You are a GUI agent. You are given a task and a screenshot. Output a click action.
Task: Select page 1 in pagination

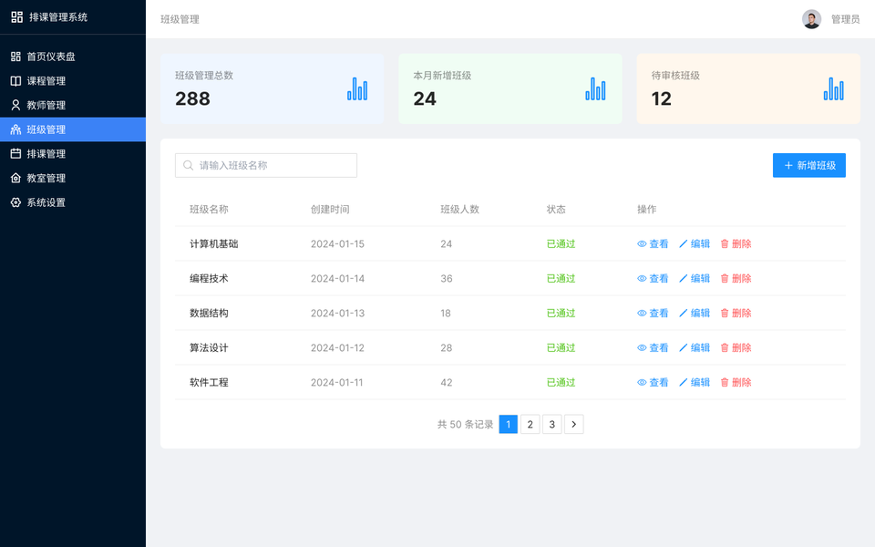point(509,424)
